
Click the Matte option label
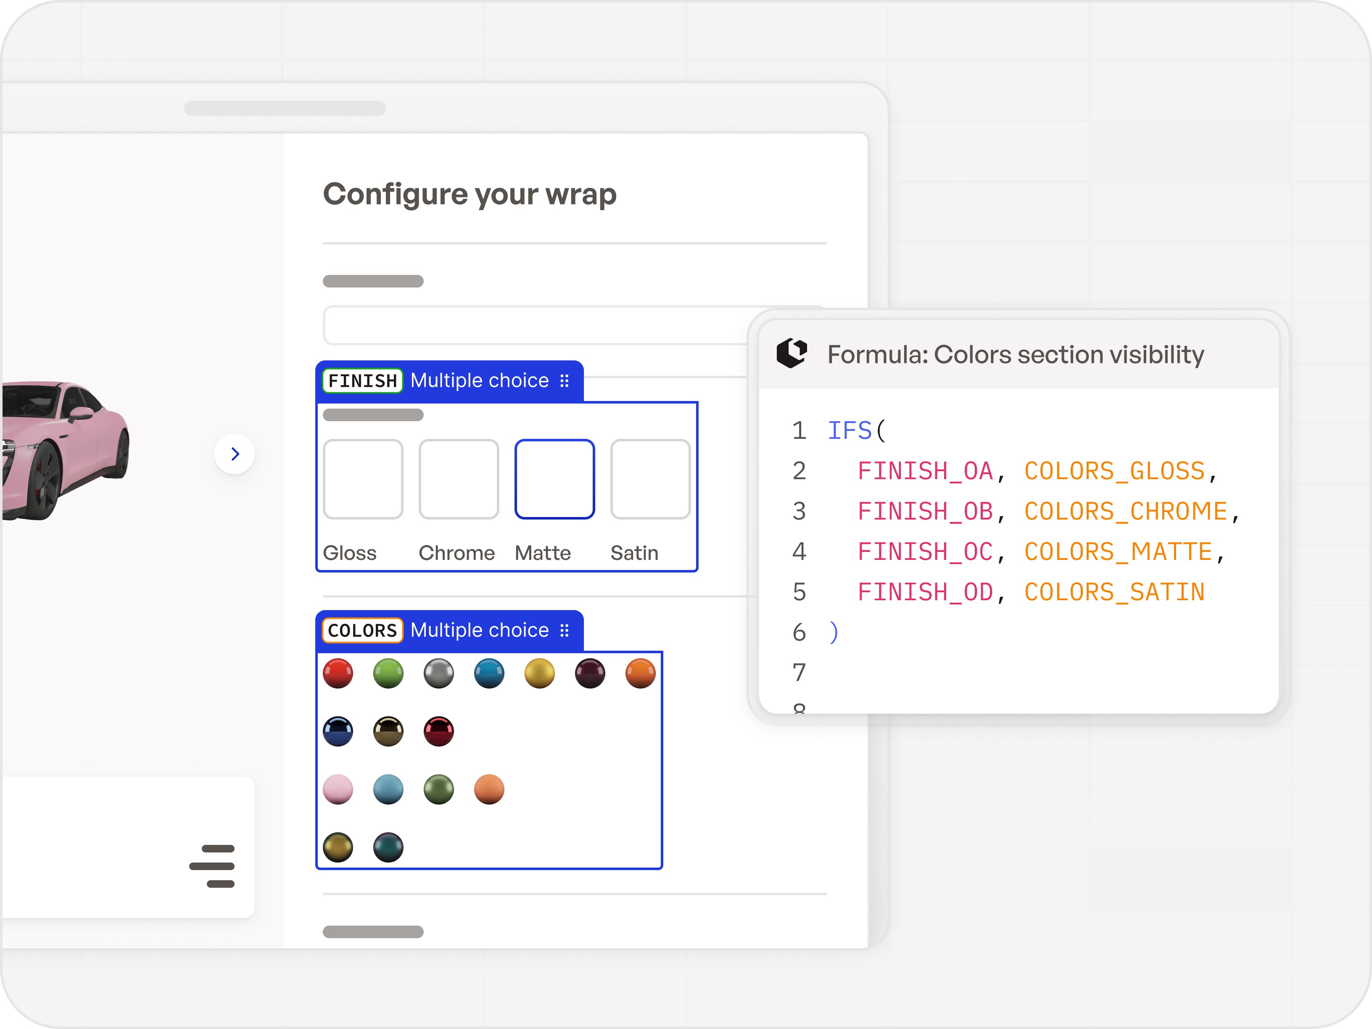click(x=543, y=553)
